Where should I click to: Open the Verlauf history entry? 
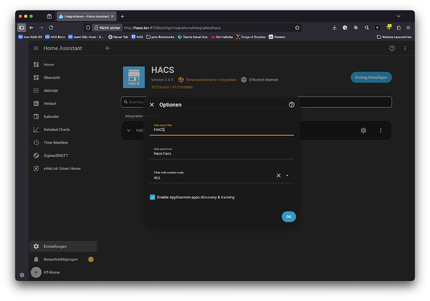[x=63, y=103]
